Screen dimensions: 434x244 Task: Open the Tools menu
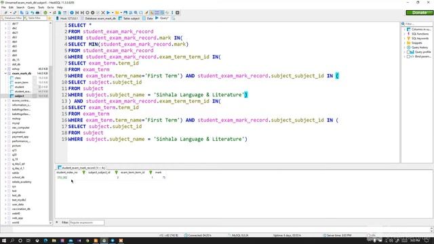click(x=41, y=7)
